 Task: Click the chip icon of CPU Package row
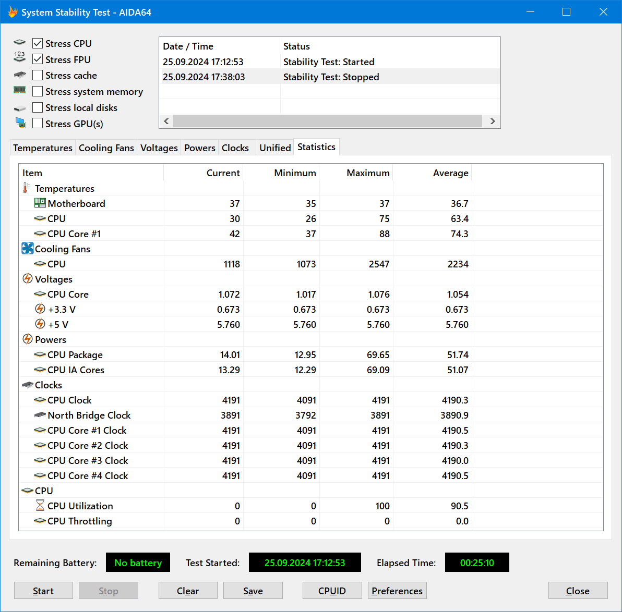click(x=40, y=354)
